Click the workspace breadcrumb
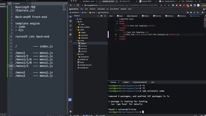The height and width of the screenshot is (116, 206). [74, 13]
